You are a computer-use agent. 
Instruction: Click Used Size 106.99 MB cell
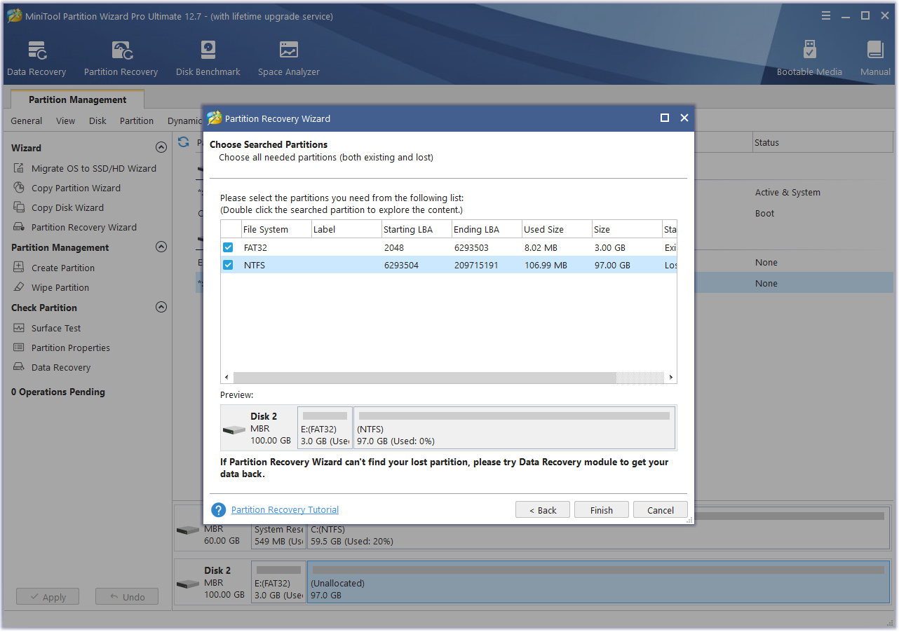click(x=545, y=265)
